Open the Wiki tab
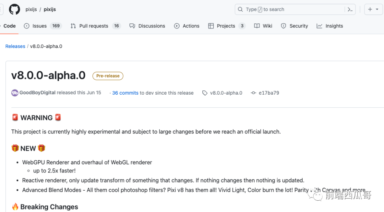The width and height of the screenshot is (384, 212). coord(263,26)
